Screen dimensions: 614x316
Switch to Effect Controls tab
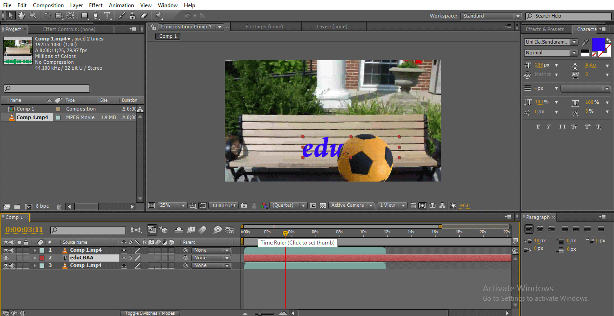[69, 29]
